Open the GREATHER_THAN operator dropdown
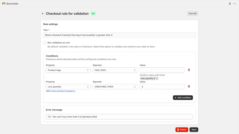Screen dimensions: 239x134 tap(115, 87)
